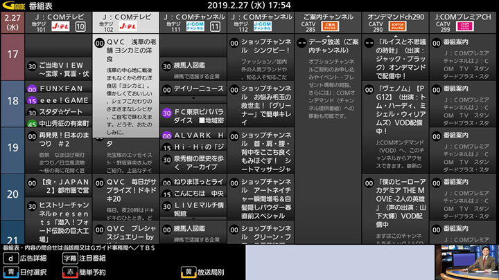Open the live TV preview thumbnail
499x280 pixels.
click(467, 262)
